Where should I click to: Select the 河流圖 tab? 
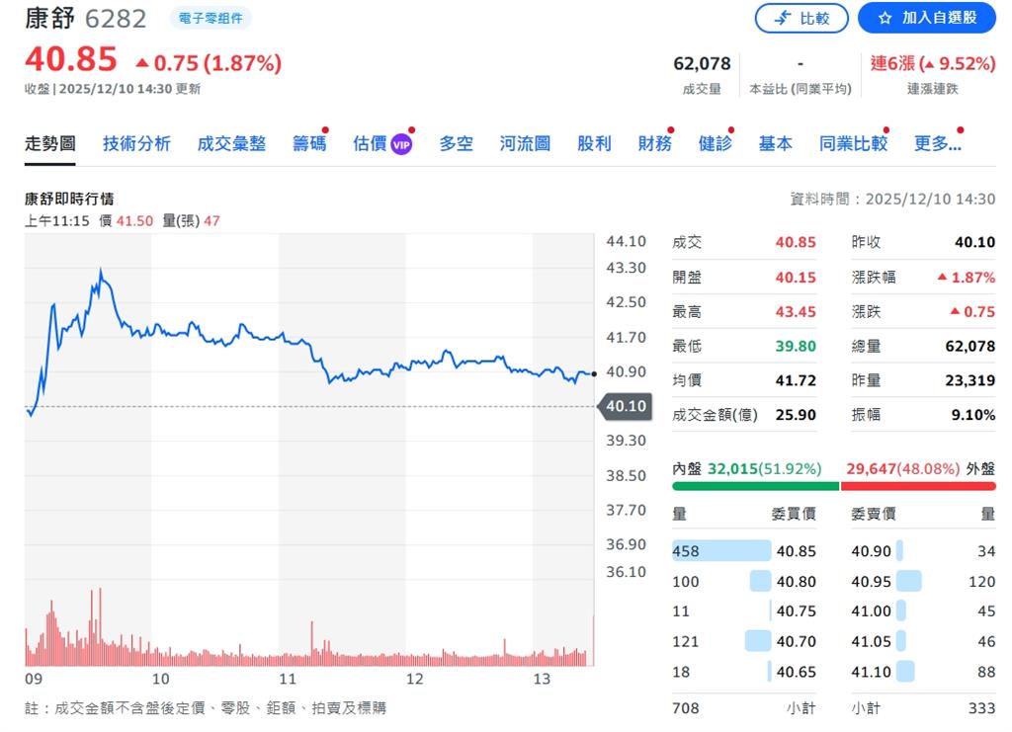pos(523,143)
